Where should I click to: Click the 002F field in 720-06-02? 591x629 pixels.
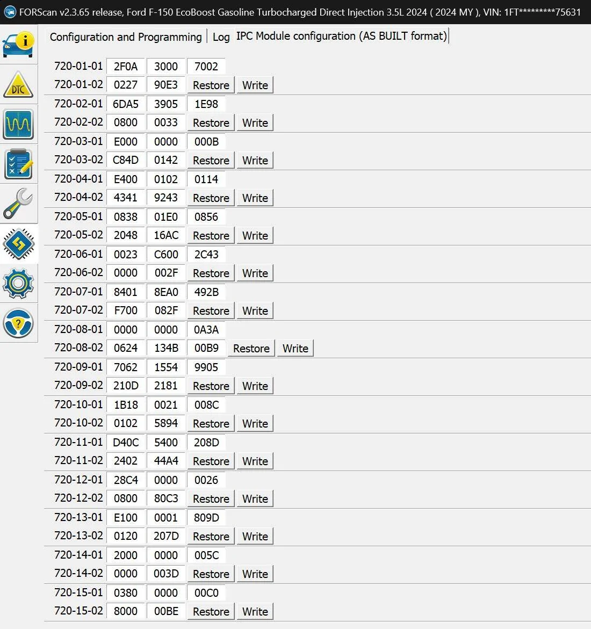point(165,273)
